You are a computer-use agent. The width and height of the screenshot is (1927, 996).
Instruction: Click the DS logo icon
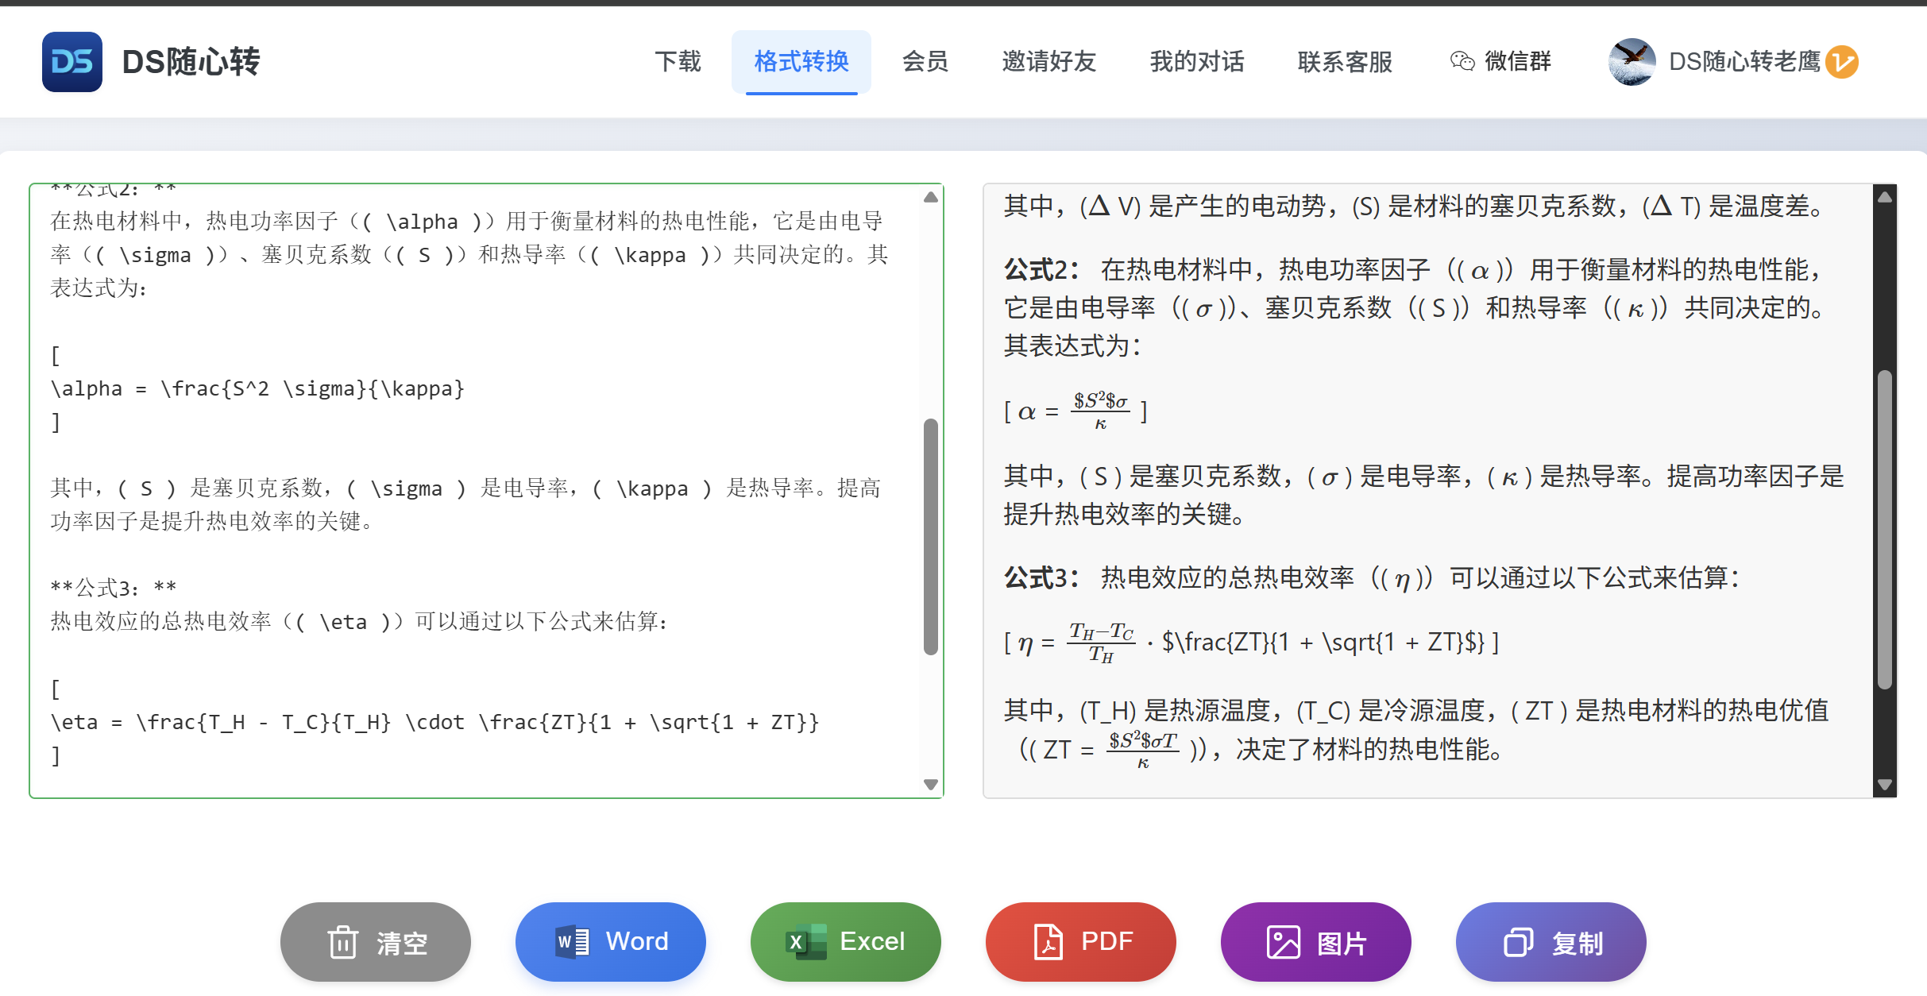pyautogui.click(x=71, y=62)
